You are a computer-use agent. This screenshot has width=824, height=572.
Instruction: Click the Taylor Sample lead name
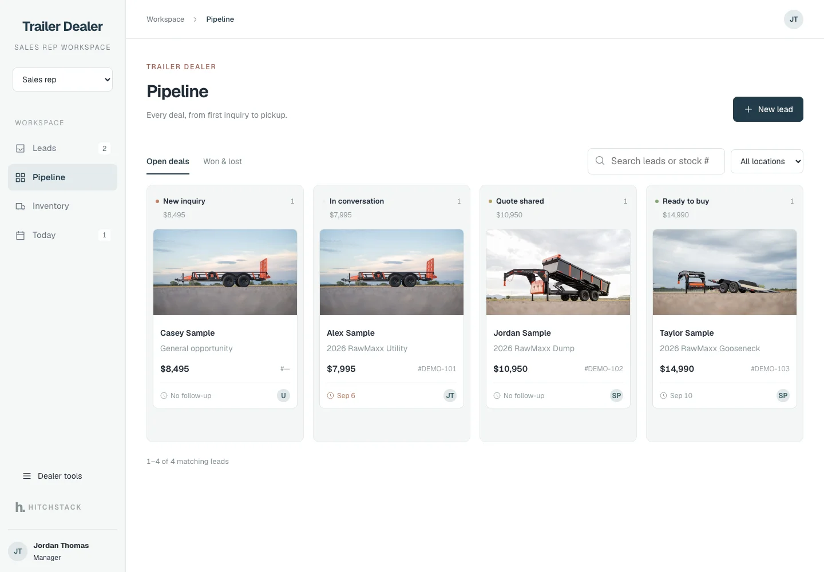point(687,333)
